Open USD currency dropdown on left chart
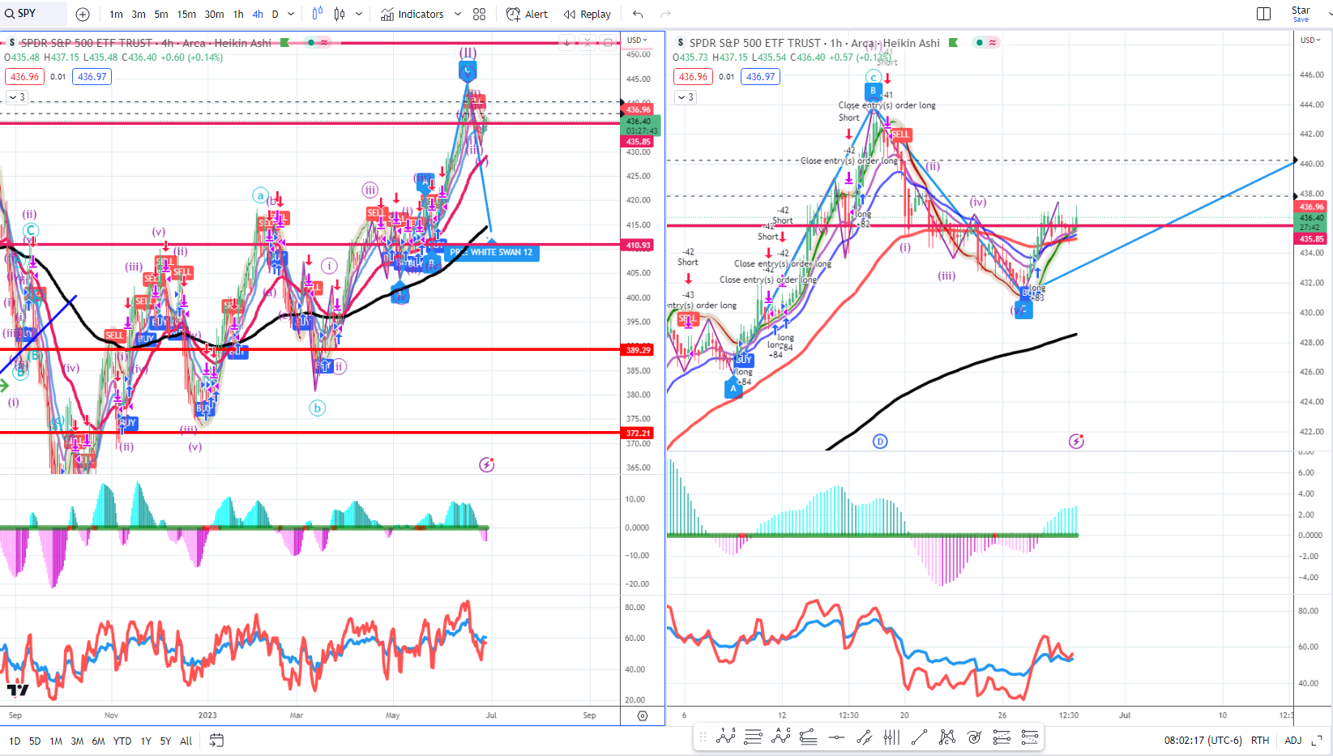Image resolution: width=1333 pixels, height=756 pixels. tap(638, 40)
